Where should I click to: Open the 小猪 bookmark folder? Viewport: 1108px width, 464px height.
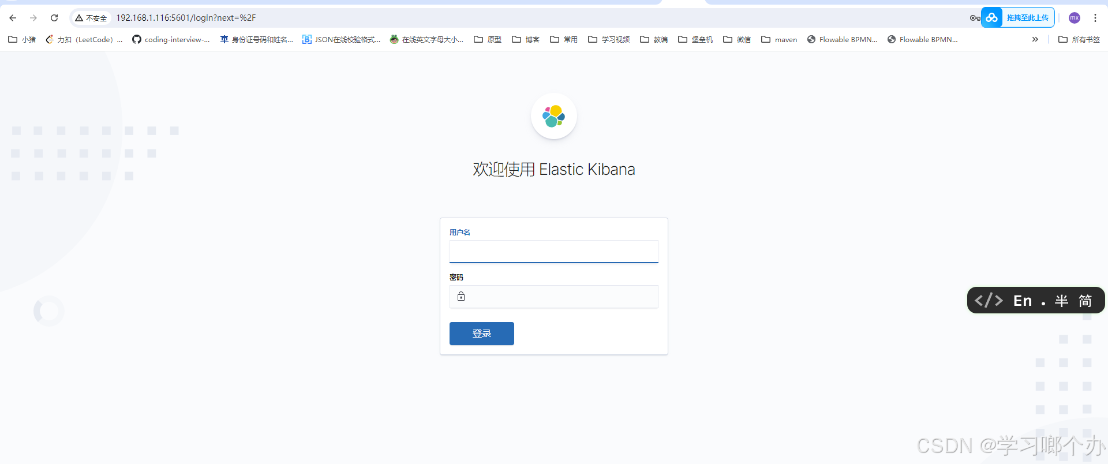coord(22,39)
